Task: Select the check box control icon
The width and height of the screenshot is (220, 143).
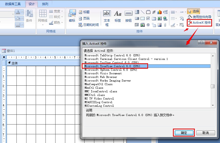Action: tap(148, 19)
